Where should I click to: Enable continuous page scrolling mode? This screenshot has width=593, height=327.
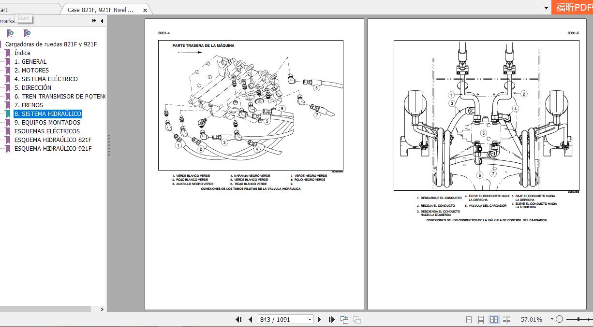click(481, 319)
